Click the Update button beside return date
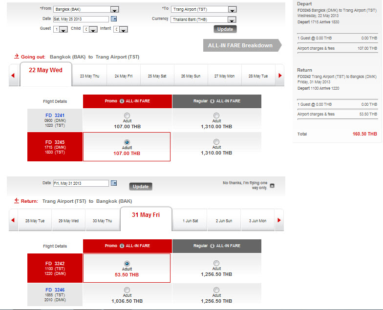This screenshot has height=310, width=383. (x=141, y=186)
